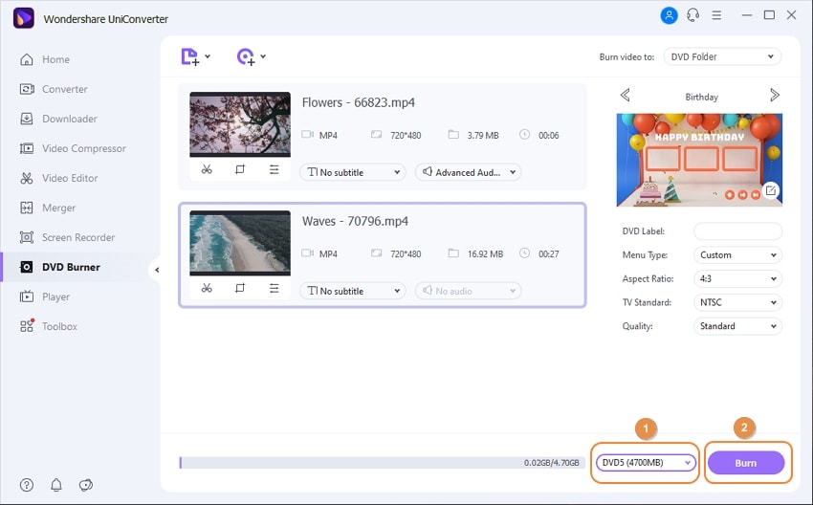
Task: Select the Flowers video thumbnail
Action: coord(240,124)
